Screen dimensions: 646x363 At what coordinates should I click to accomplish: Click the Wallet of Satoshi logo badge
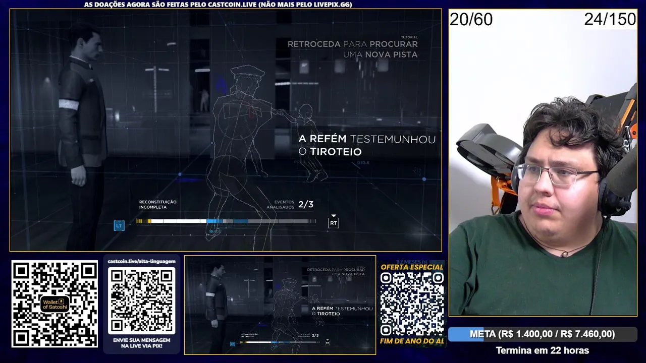pyautogui.click(x=55, y=304)
